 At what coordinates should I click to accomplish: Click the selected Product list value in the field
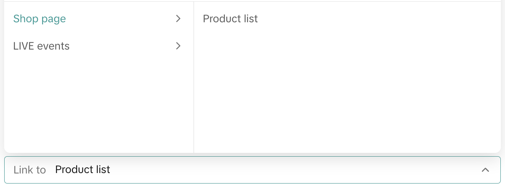click(82, 170)
